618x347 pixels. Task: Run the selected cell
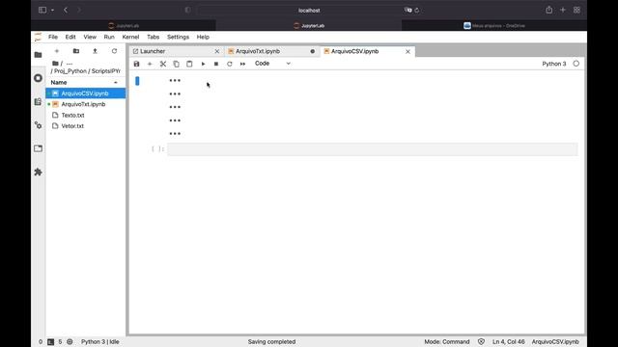tap(203, 64)
